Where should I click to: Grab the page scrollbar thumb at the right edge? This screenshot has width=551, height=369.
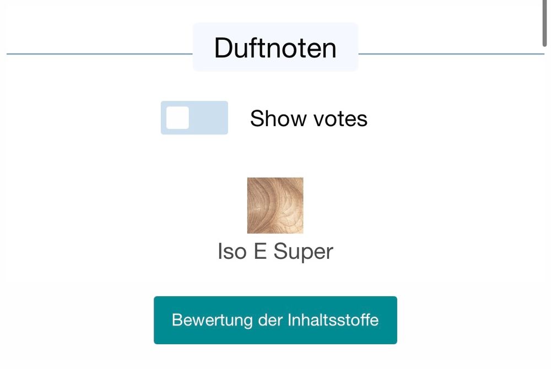544,23
